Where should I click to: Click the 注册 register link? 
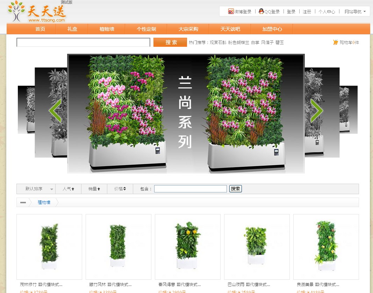click(307, 12)
